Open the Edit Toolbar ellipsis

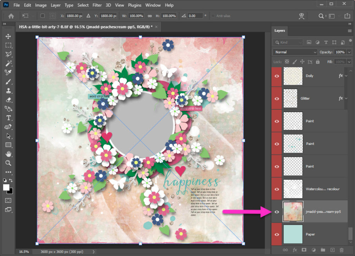[9, 172]
